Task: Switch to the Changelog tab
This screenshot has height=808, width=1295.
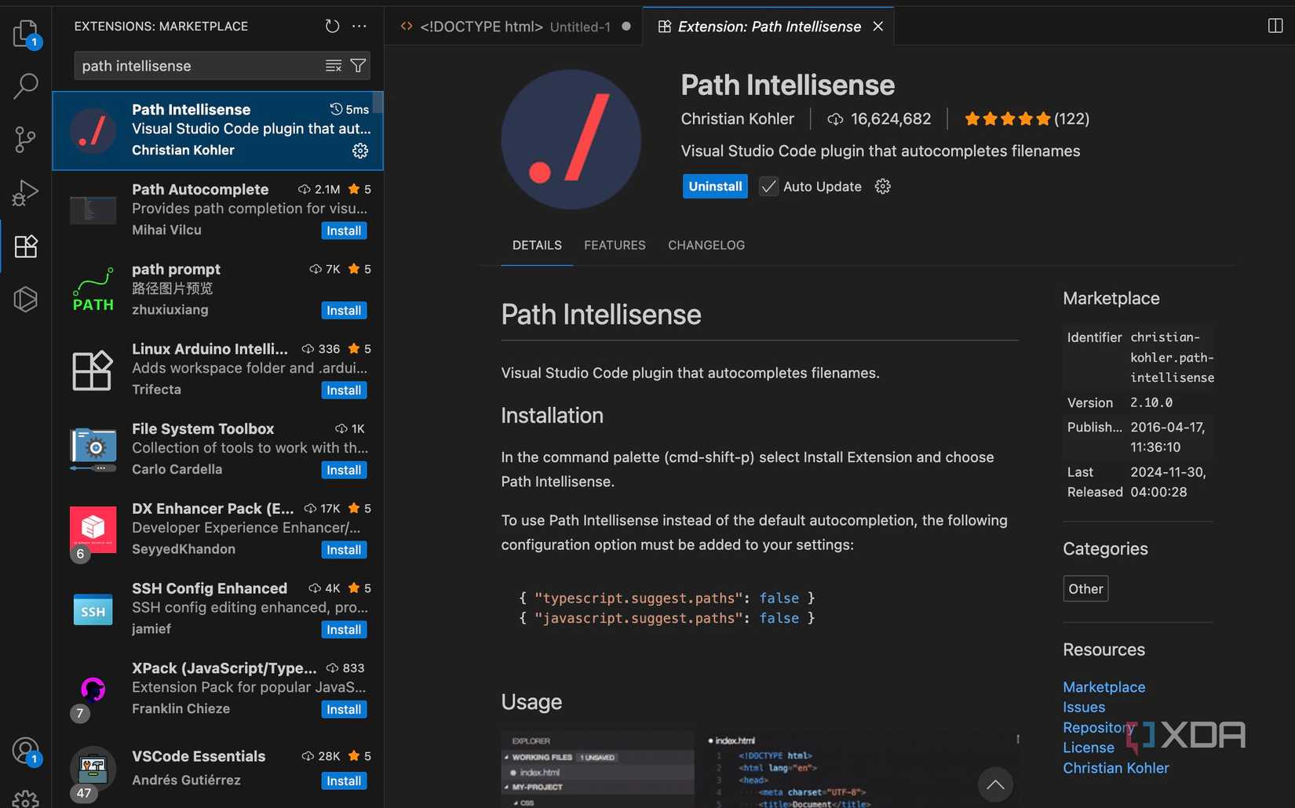Action: pyautogui.click(x=706, y=246)
